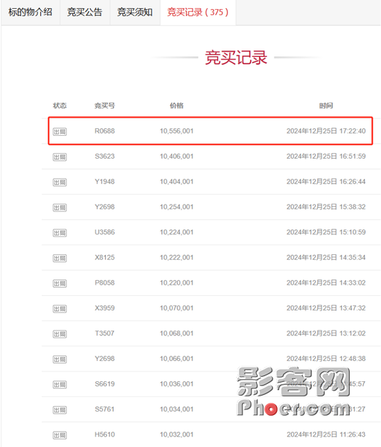Click the 出局 status badge for bidder Y1948

pyautogui.click(x=60, y=182)
